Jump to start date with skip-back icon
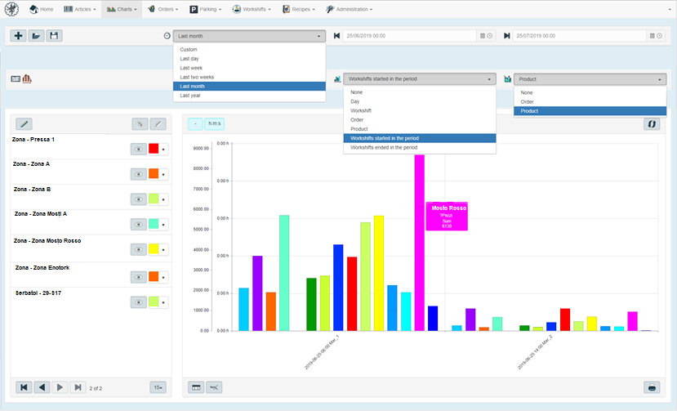The width and height of the screenshot is (677, 411). [x=336, y=36]
